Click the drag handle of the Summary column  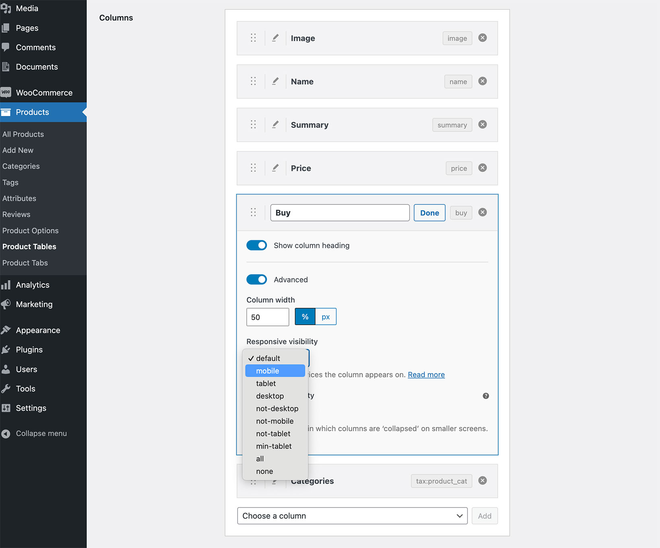point(253,125)
